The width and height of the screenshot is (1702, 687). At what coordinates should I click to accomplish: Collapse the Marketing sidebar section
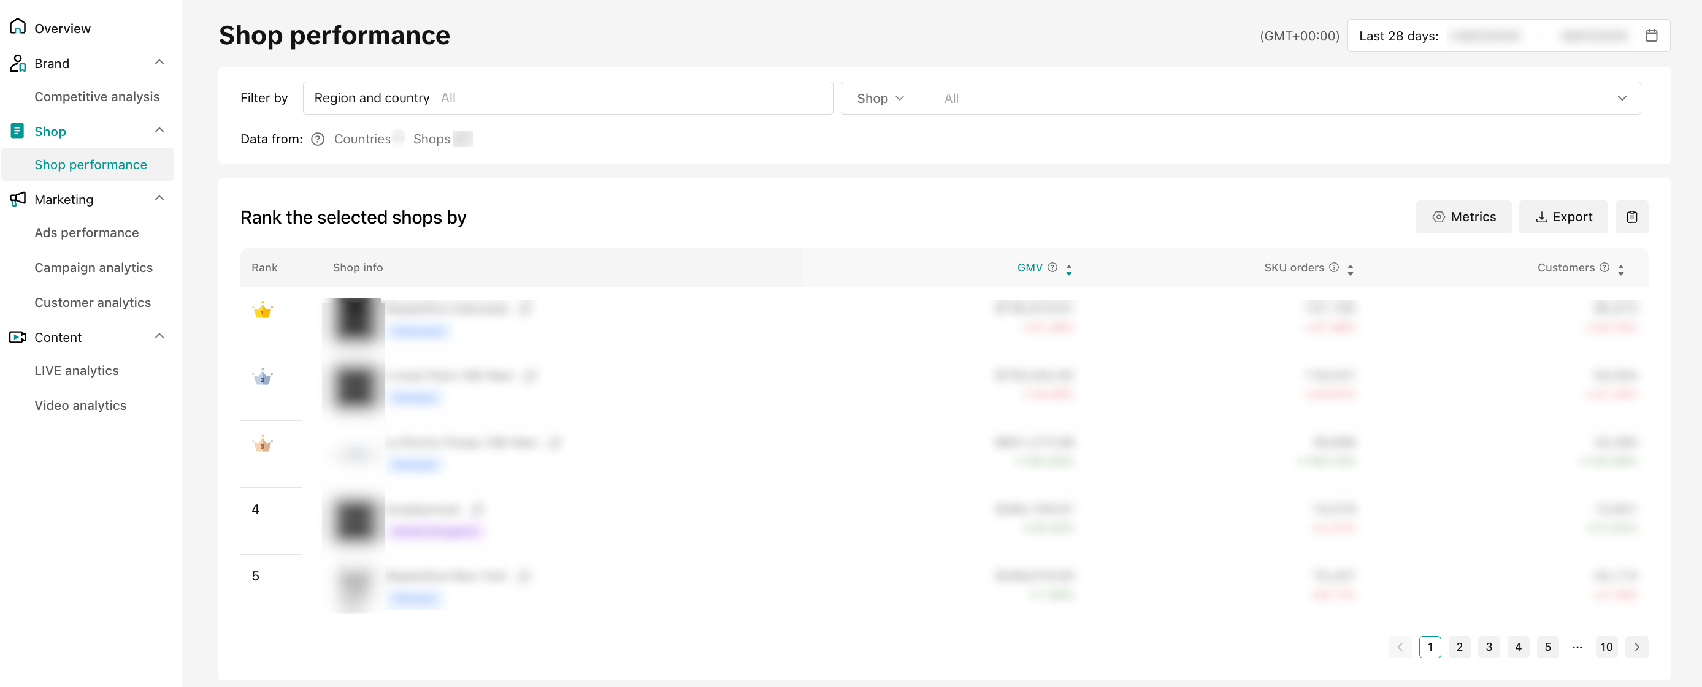159,199
